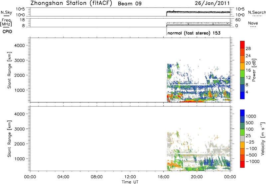
Task: Click '3000' tick of velocity panel
Action: [20, 129]
